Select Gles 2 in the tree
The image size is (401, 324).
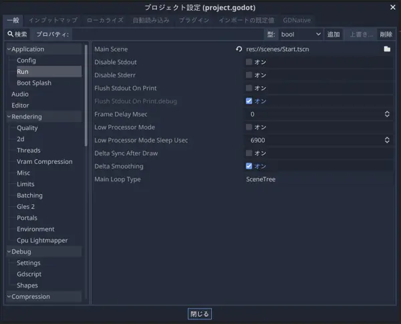coord(25,207)
